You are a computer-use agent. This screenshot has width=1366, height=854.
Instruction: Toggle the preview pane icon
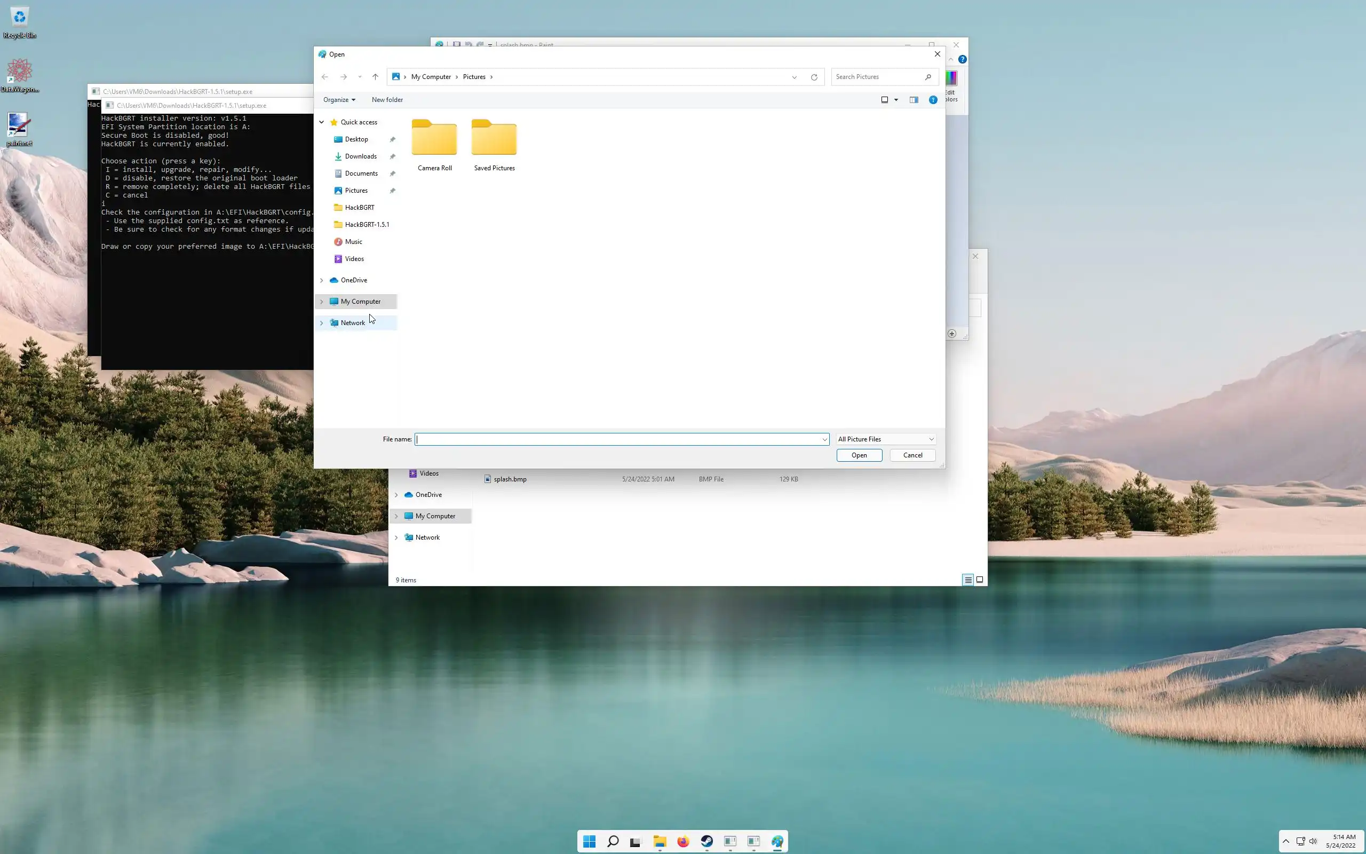tap(914, 100)
